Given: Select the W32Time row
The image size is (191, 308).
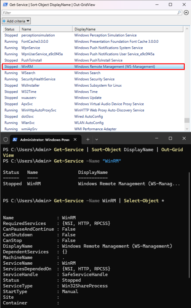Looking at the screenshot, I should click(93, 92).
